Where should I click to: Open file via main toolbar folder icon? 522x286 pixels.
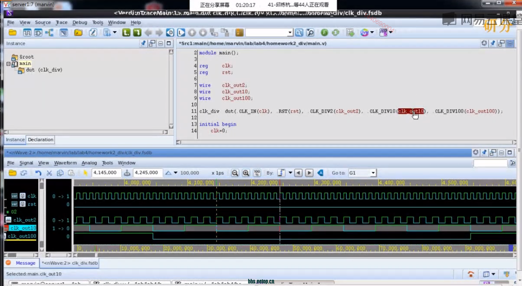point(12,32)
